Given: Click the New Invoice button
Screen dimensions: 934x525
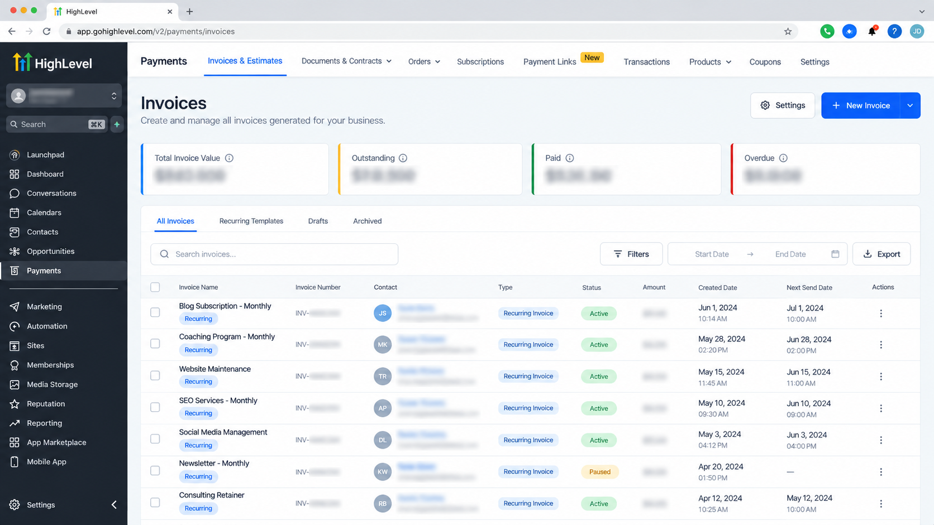Looking at the screenshot, I should click(x=861, y=105).
